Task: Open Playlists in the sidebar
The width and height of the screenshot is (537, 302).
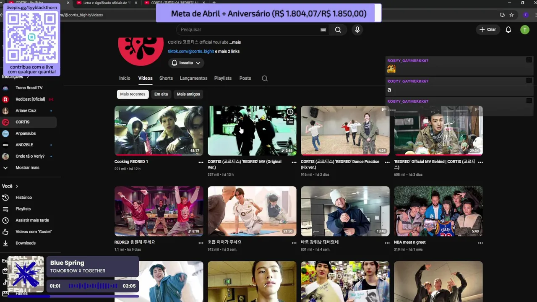Action: coord(23,209)
